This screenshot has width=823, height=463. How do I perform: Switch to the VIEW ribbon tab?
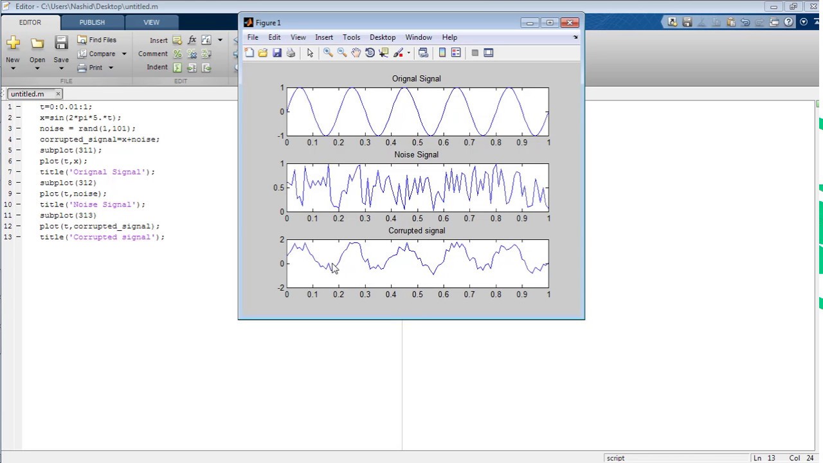pyautogui.click(x=151, y=23)
